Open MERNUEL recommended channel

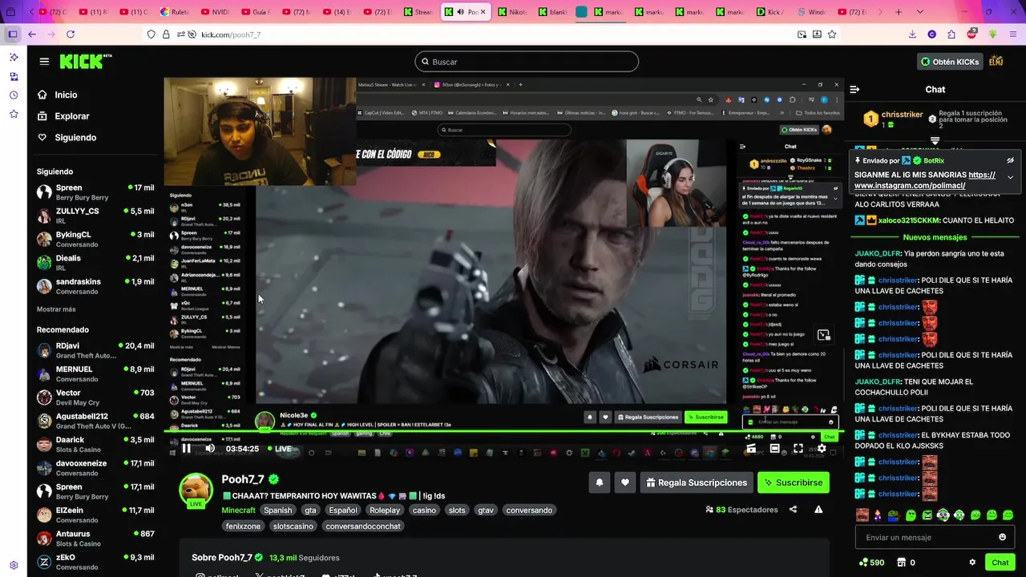click(x=95, y=373)
